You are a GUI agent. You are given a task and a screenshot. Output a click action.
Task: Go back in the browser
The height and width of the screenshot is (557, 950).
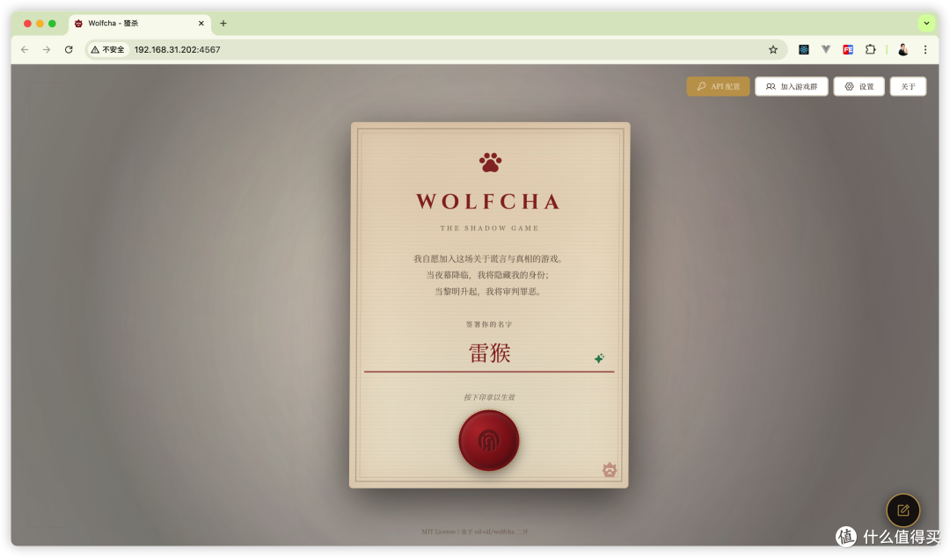tap(25, 50)
